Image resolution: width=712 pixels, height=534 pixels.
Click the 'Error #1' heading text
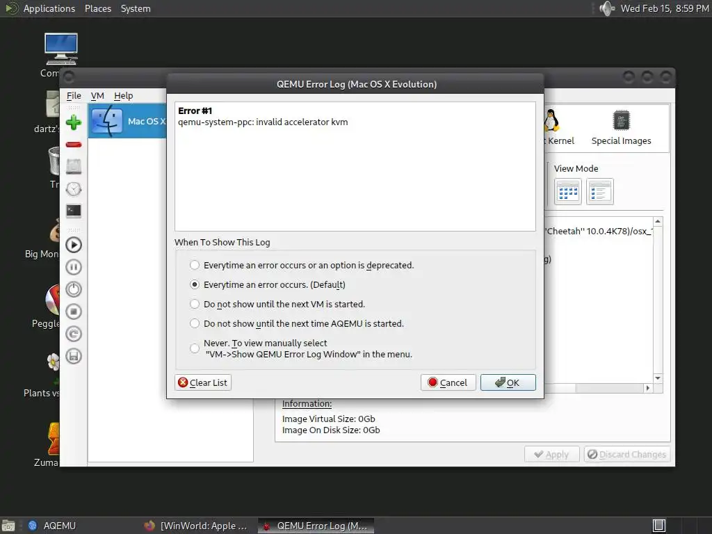pos(195,111)
